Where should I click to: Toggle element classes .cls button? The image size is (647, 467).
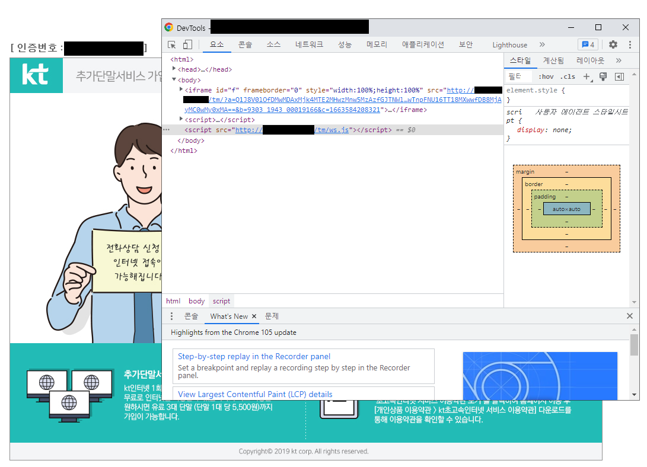click(x=568, y=76)
